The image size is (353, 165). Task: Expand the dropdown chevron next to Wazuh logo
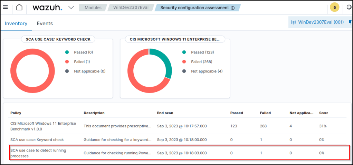pos(71,8)
